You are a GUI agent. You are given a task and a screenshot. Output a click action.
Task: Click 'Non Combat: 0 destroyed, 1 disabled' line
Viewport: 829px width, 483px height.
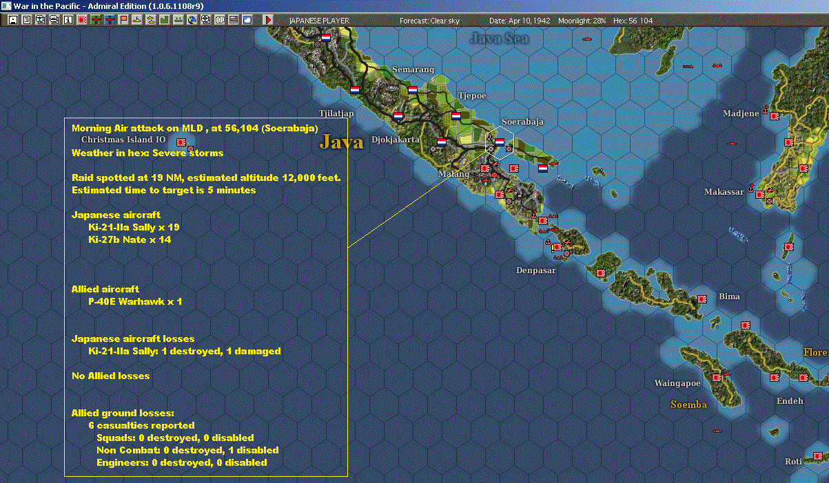[187, 450]
